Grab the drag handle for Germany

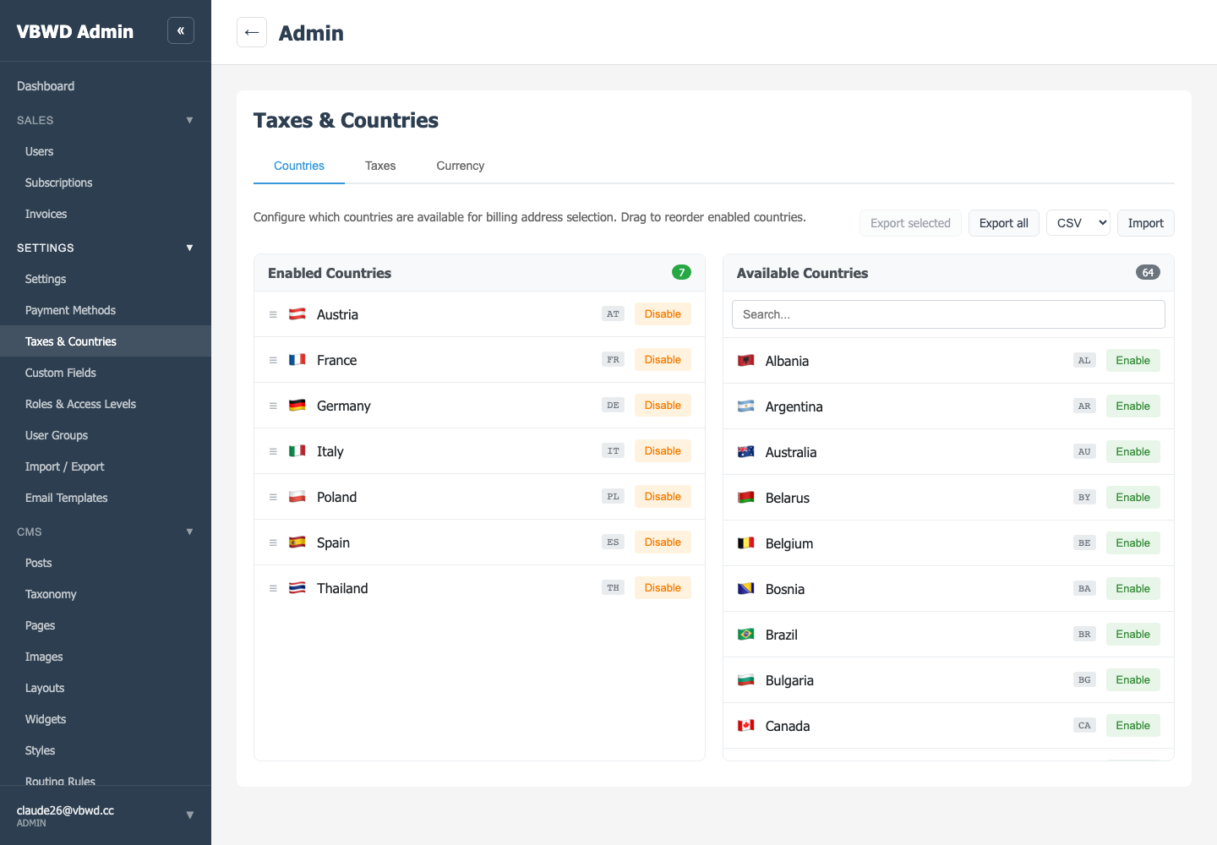click(x=273, y=406)
